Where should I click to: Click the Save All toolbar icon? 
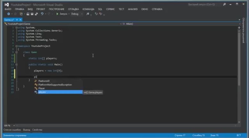(x=36, y=14)
